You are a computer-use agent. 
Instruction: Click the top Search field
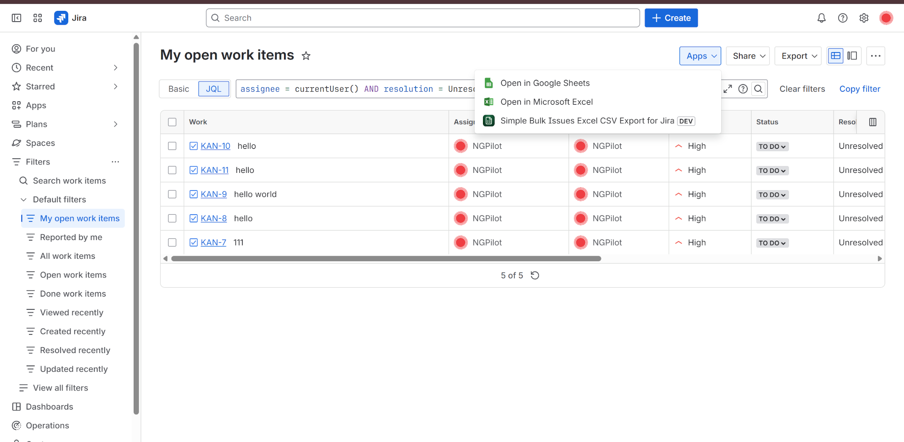[423, 18]
